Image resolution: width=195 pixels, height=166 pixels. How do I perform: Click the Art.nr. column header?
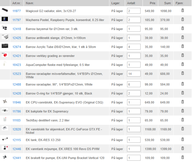click(17, 3)
